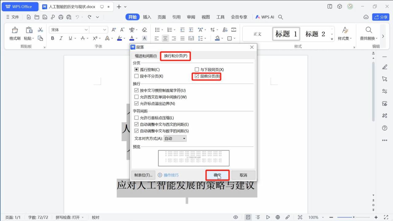Switch to 缩进和间距(I) tab

(146, 56)
